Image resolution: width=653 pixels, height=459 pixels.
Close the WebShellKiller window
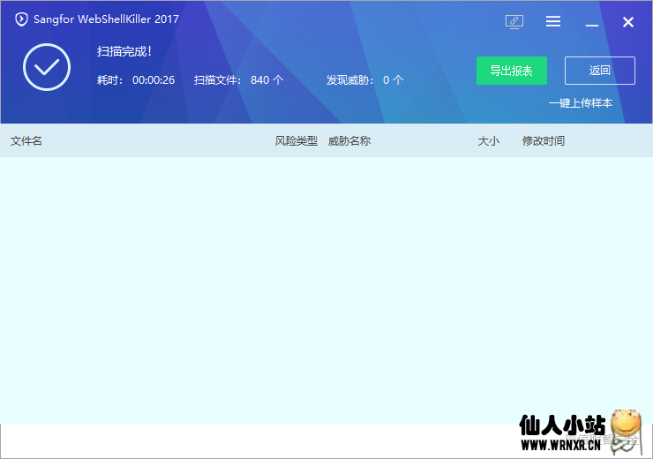tap(628, 22)
